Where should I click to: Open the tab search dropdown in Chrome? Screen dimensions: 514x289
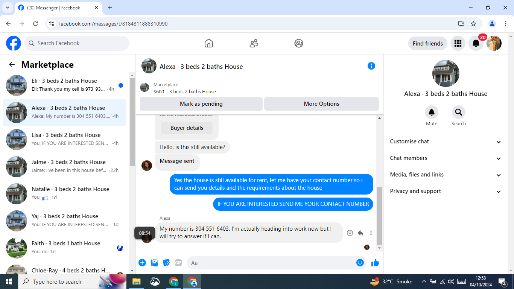[7, 8]
